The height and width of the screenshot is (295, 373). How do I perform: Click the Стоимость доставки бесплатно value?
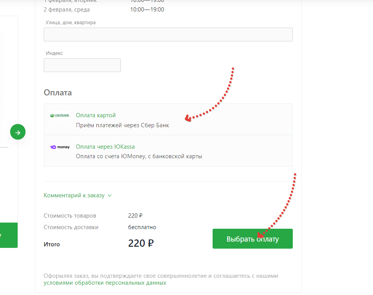pos(142,227)
